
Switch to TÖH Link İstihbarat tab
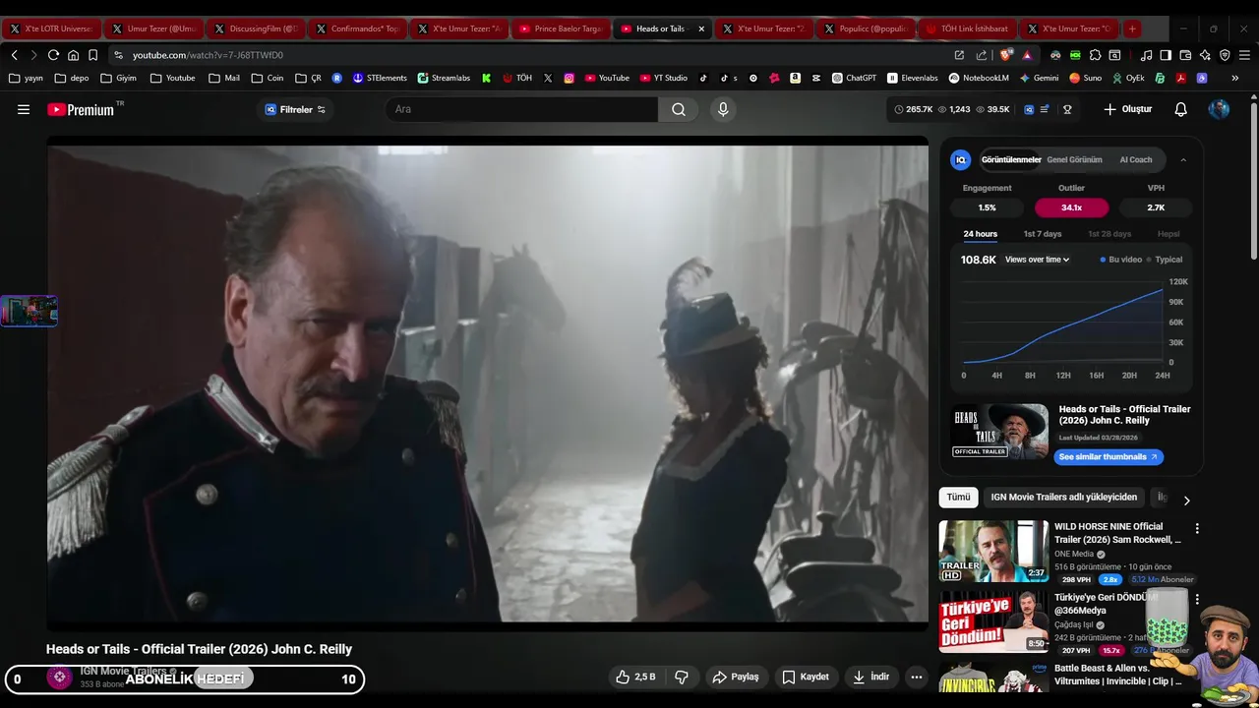click(x=966, y=29)
